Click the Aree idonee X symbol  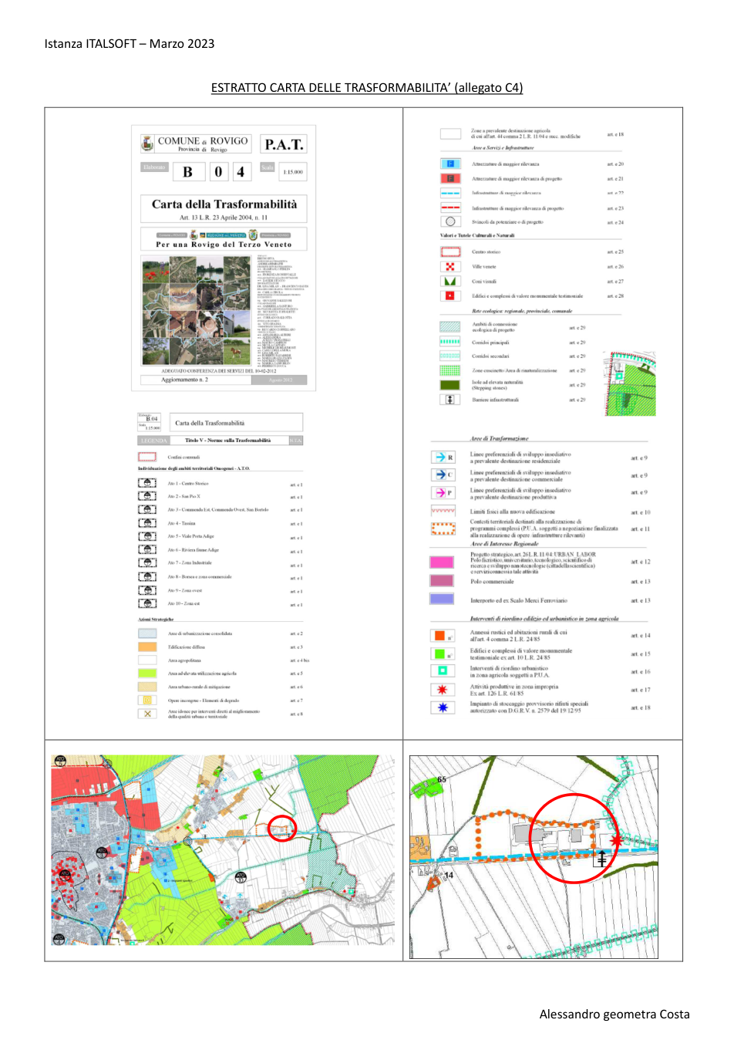point(147,714)
